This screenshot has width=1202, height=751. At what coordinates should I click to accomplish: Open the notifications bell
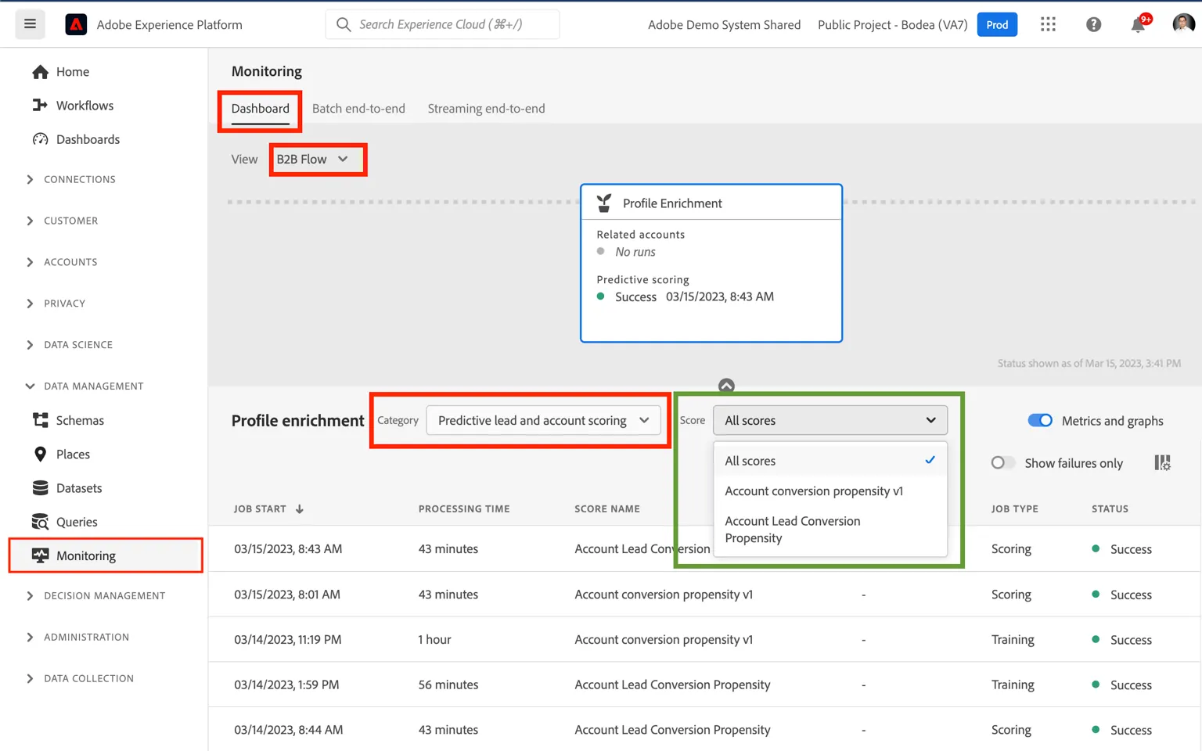[x=1139, y=25]
